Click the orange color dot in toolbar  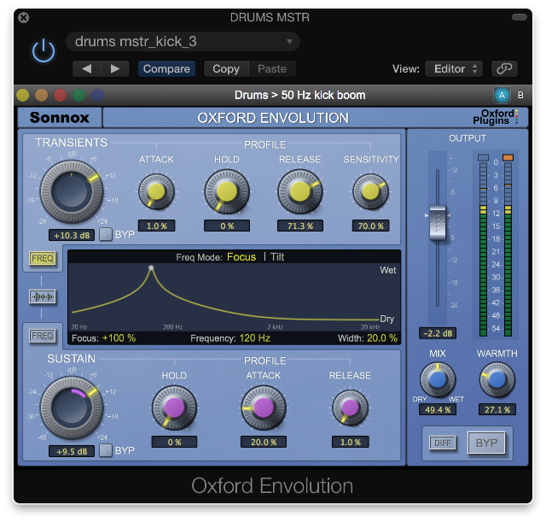(x=42, y=95)
